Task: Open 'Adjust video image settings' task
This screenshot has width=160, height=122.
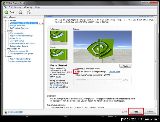Action: (x=21, y=62)
